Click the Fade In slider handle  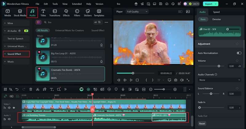pyautogui.click(x=199, y=107)
